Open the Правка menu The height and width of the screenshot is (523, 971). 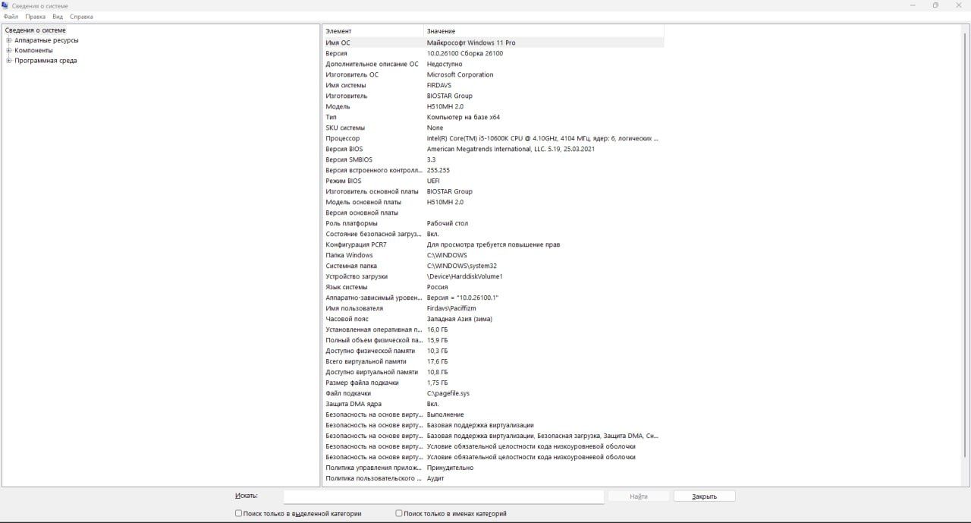pyautogui.click(x=36, y=17)
